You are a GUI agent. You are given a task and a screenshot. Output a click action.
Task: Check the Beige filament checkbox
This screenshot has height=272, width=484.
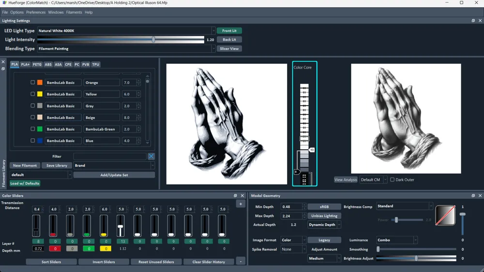pos(32,117)
